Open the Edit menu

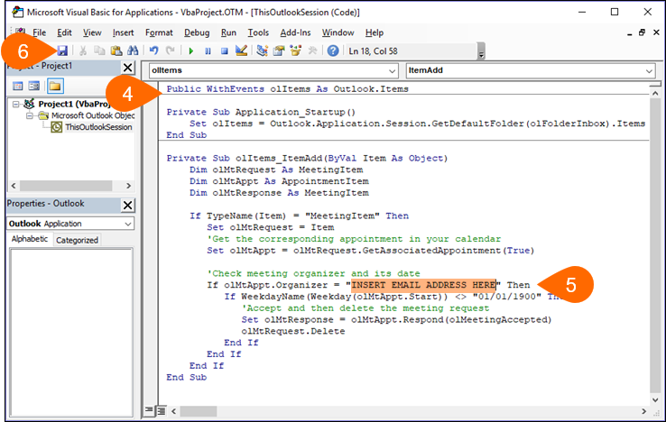65,32
